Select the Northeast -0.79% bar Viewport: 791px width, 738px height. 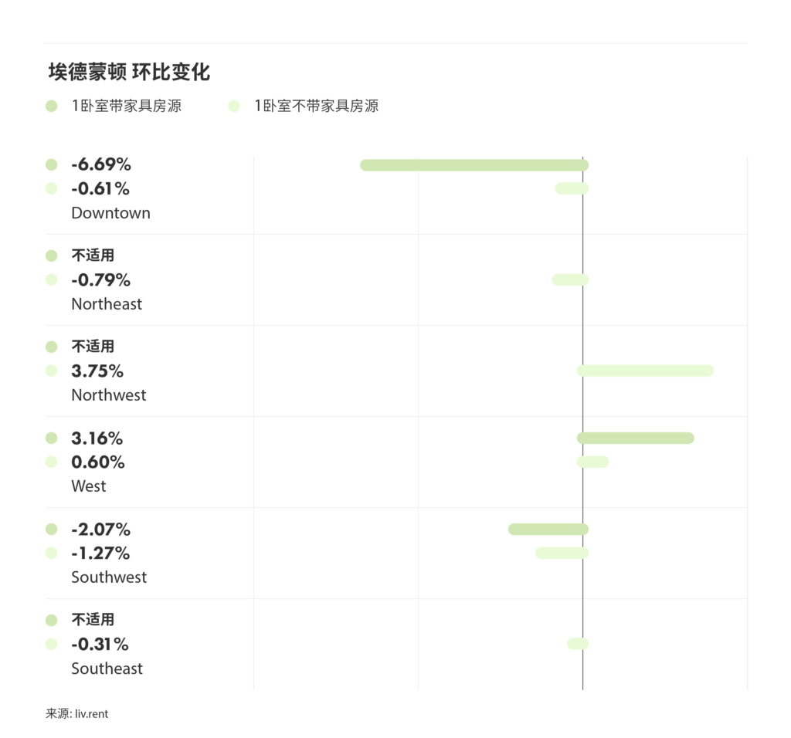point(570,279)
